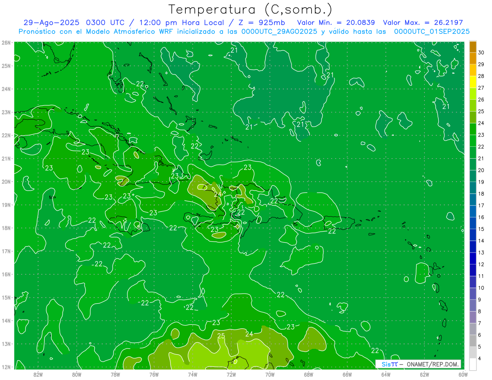This screenshot has height=380, width=492.
Task: Select the 'Valor Min. = 20.0839' readout
Action: pyautogui.click(x=336, y=23)
